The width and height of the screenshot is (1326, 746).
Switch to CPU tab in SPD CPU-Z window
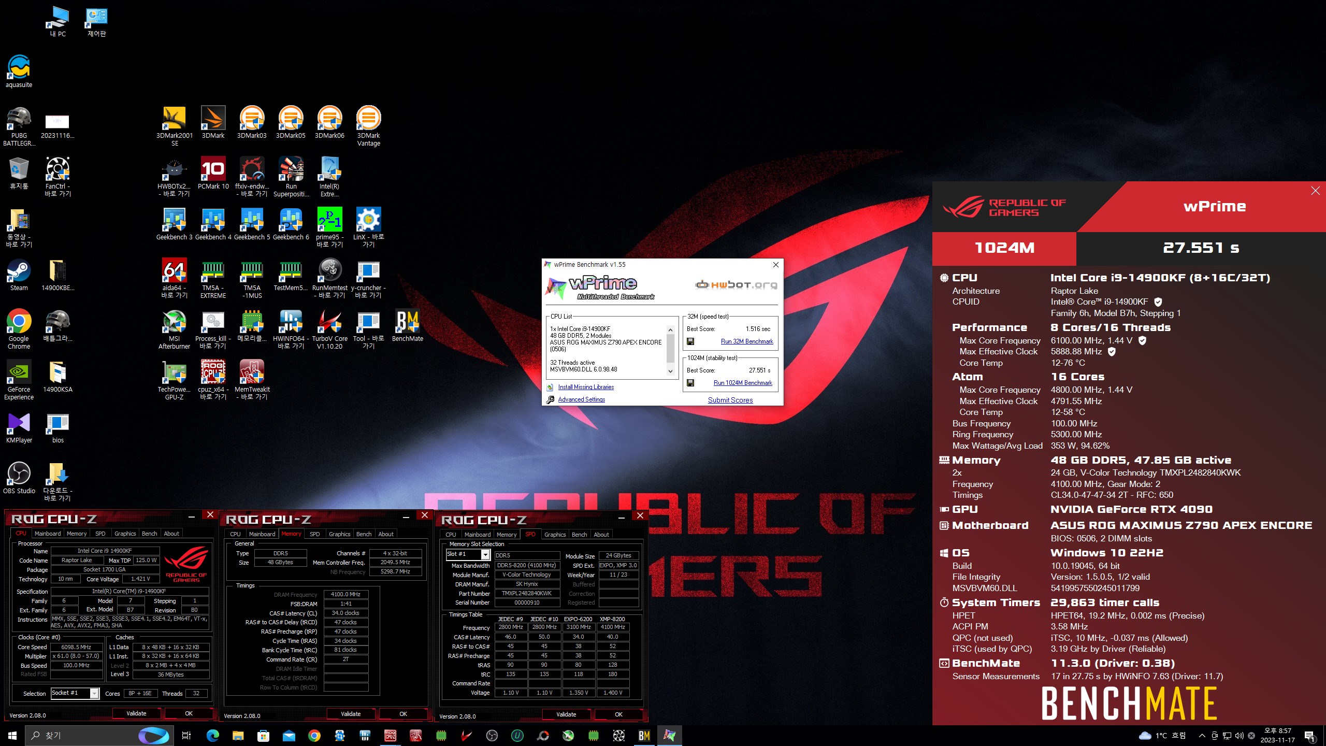click(x=451, y=535)
